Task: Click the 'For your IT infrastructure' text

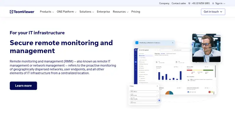Action: (37, 33)
